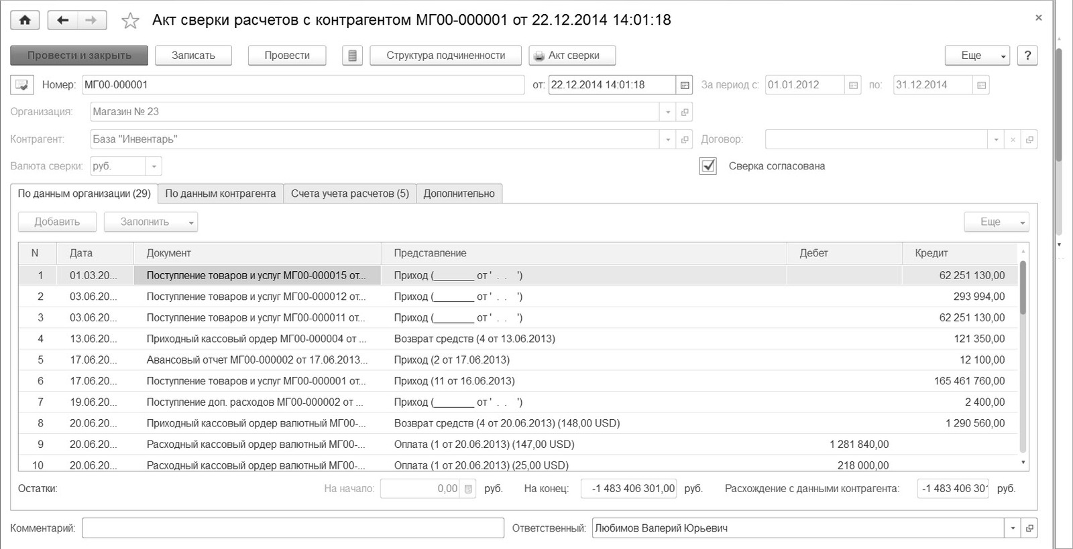Click the Документ column header
The height and width of the screenshot is (549, 1073).
258,253
